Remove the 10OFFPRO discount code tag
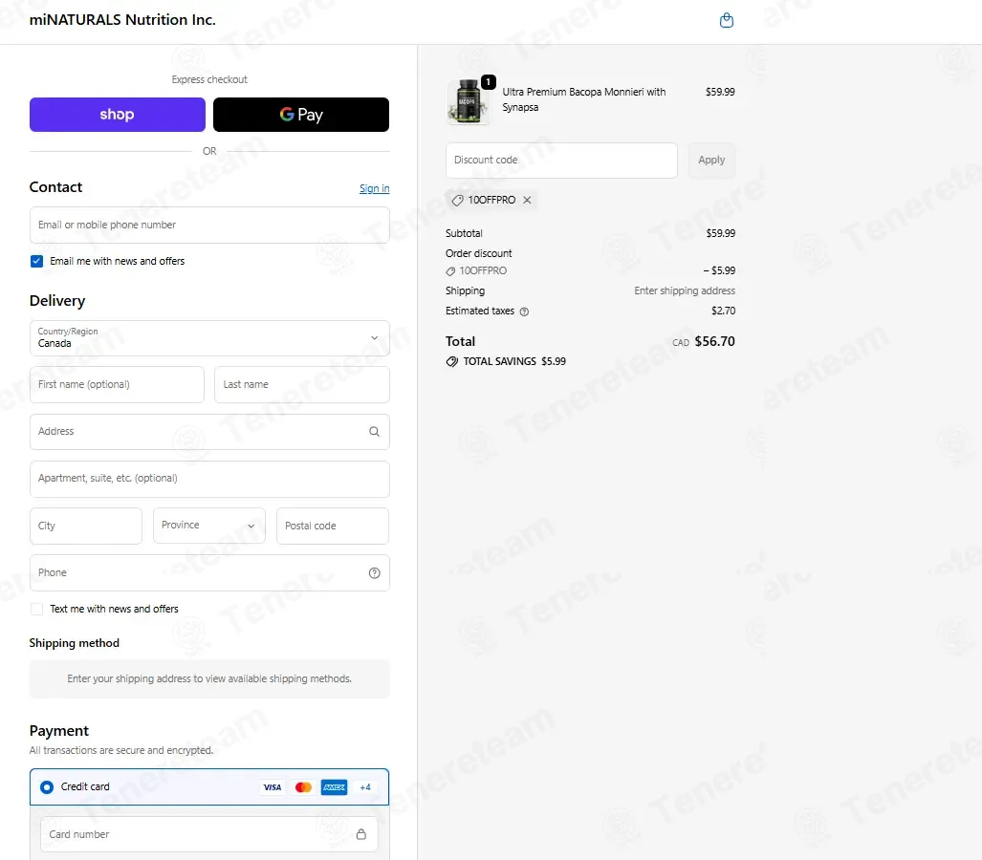The image size is (982, 860). [527, 201]
